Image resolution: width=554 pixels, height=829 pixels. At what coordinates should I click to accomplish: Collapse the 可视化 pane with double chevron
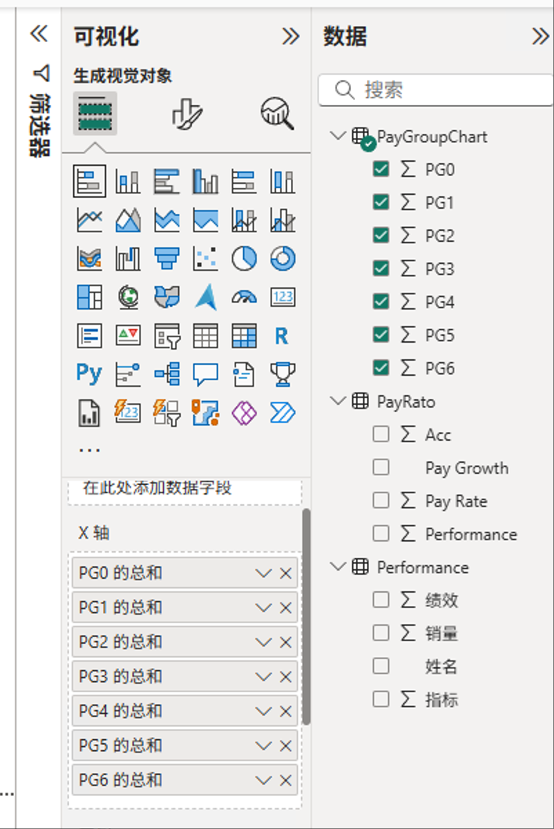click(291, 37)
